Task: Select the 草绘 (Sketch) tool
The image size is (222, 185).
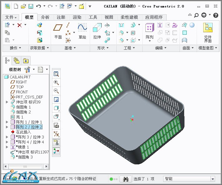Action: 82,32
